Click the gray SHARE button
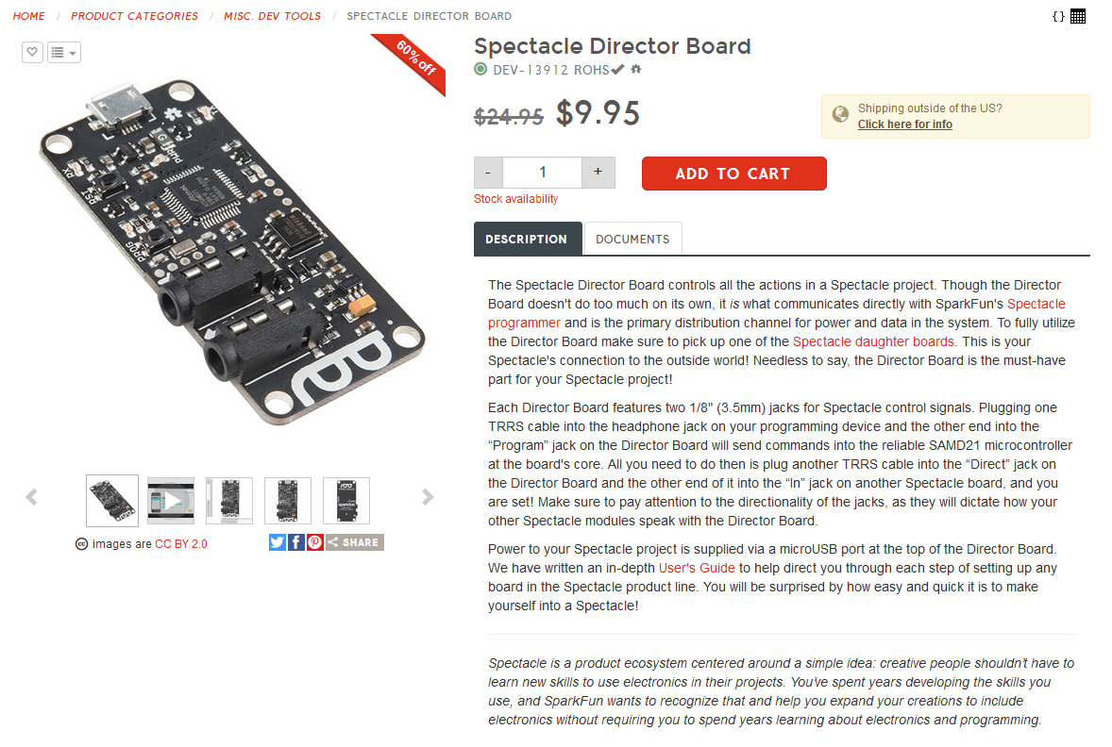The image size is (1112, 747). pyautogui.click(x=354, y=542)
